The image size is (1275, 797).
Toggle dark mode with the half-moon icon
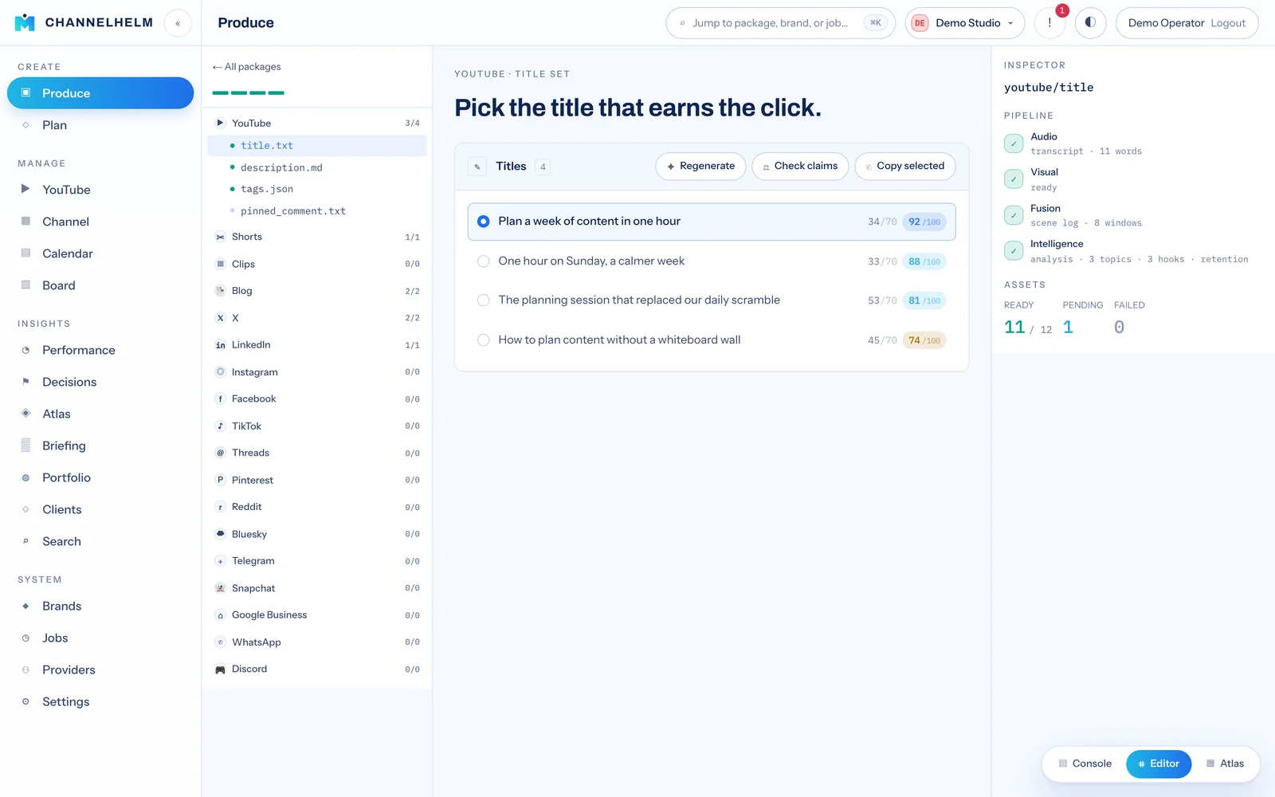click(x=1090, y=23)
